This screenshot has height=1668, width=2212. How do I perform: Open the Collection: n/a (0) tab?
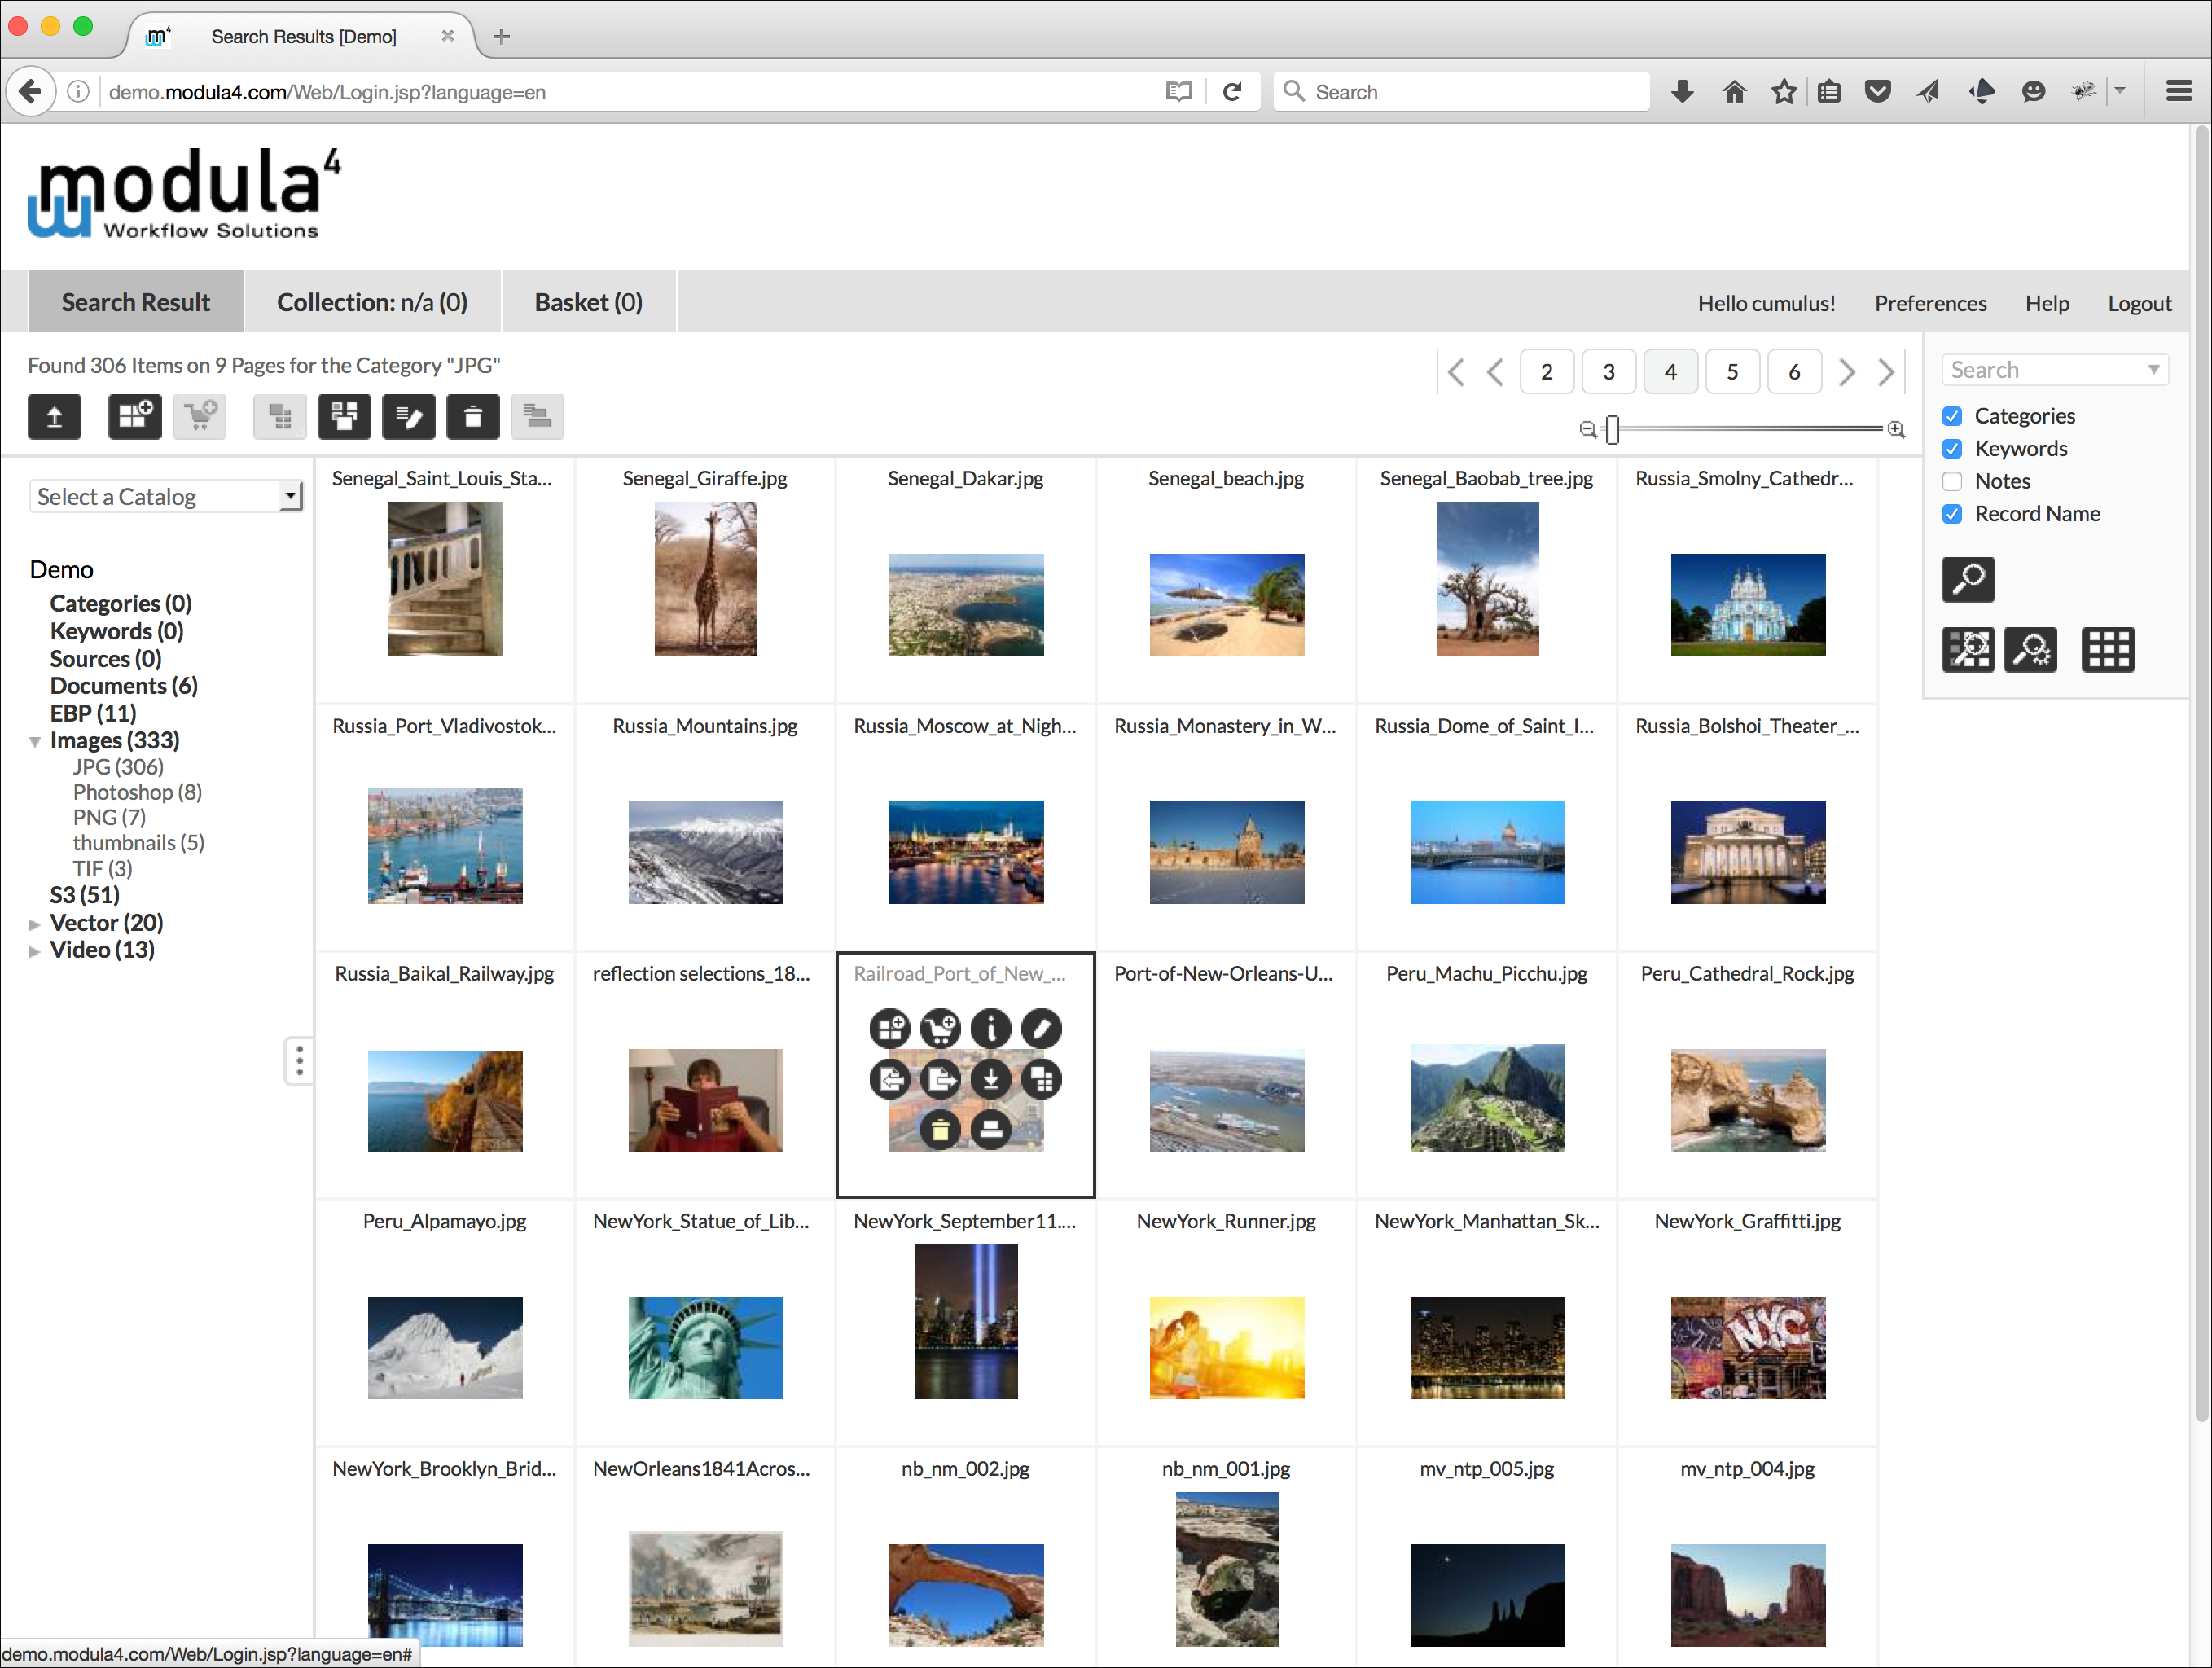coord(372,302)
